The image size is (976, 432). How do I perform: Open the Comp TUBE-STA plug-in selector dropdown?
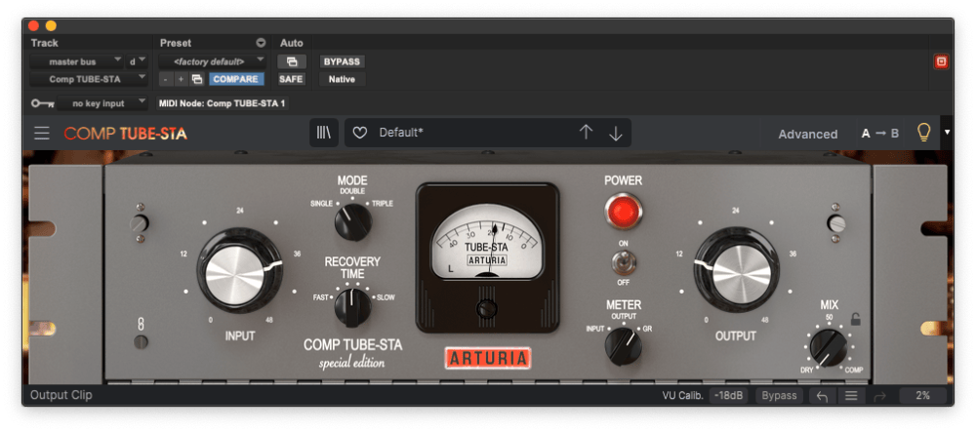pyautogui.click(x=89, y=79)
